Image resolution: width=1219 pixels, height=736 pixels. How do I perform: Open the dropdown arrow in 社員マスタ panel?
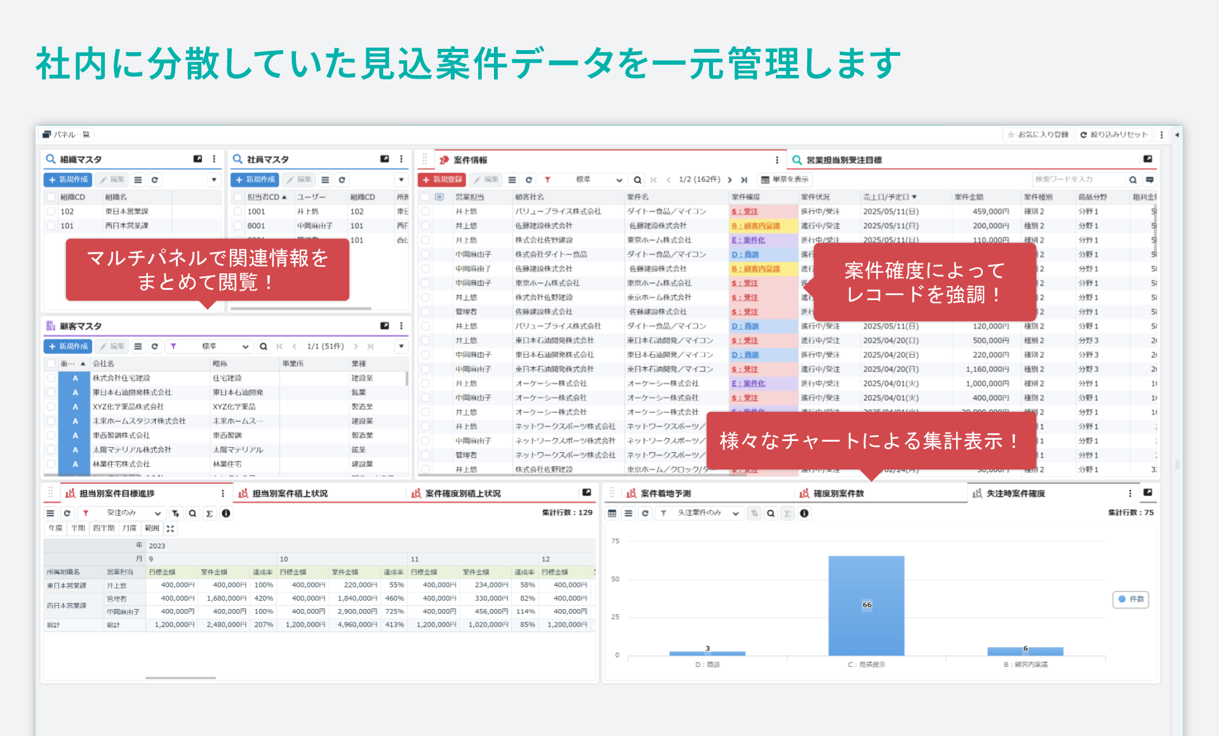click(401, 180)
